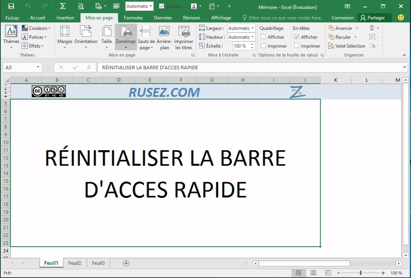Click the Taille icon
This screenshot has height=278, width=411.
point(106,37)
